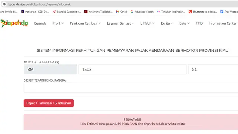Open the Kata yang Tak Boleh bookmark icon
Viewport: 238px width, 134px height.
(86, 12)
